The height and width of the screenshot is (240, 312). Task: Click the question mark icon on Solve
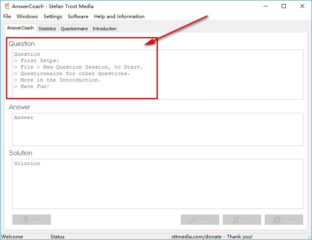(26, 220)
